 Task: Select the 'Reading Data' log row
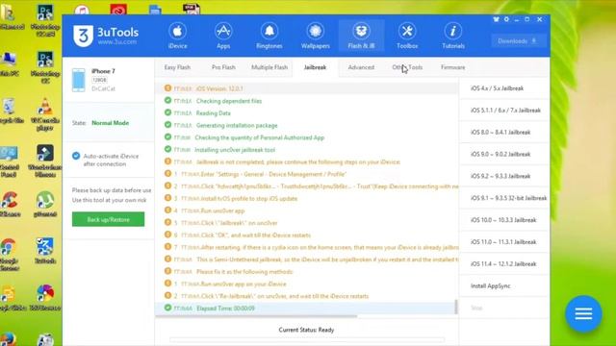pyautogui.click(x=305, y=113)
